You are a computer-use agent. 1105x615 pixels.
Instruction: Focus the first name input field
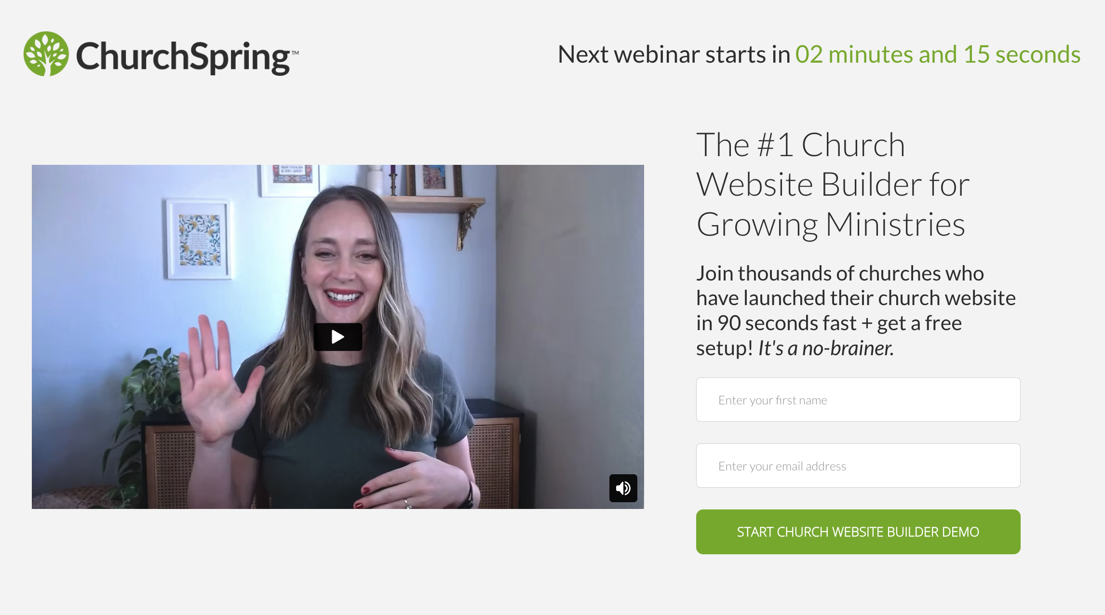coord(858,400)
